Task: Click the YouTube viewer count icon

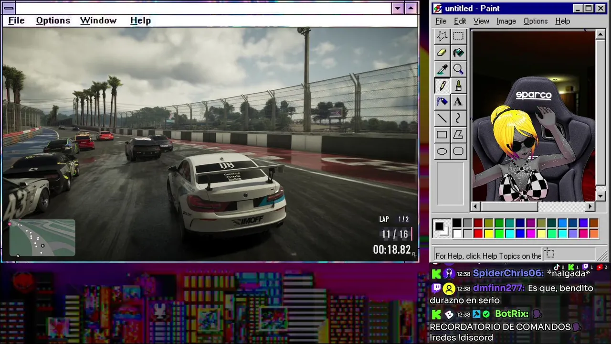Action: (x=600, y=267)
